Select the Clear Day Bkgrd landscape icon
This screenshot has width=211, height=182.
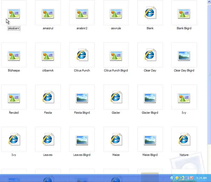coord(184,56)
